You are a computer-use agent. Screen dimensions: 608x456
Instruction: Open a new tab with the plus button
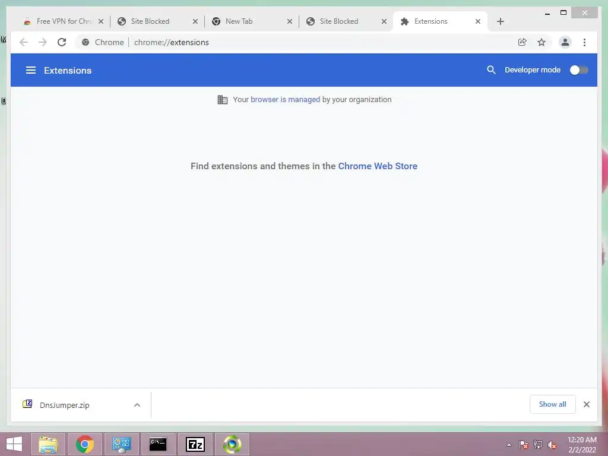click(500, 21)
